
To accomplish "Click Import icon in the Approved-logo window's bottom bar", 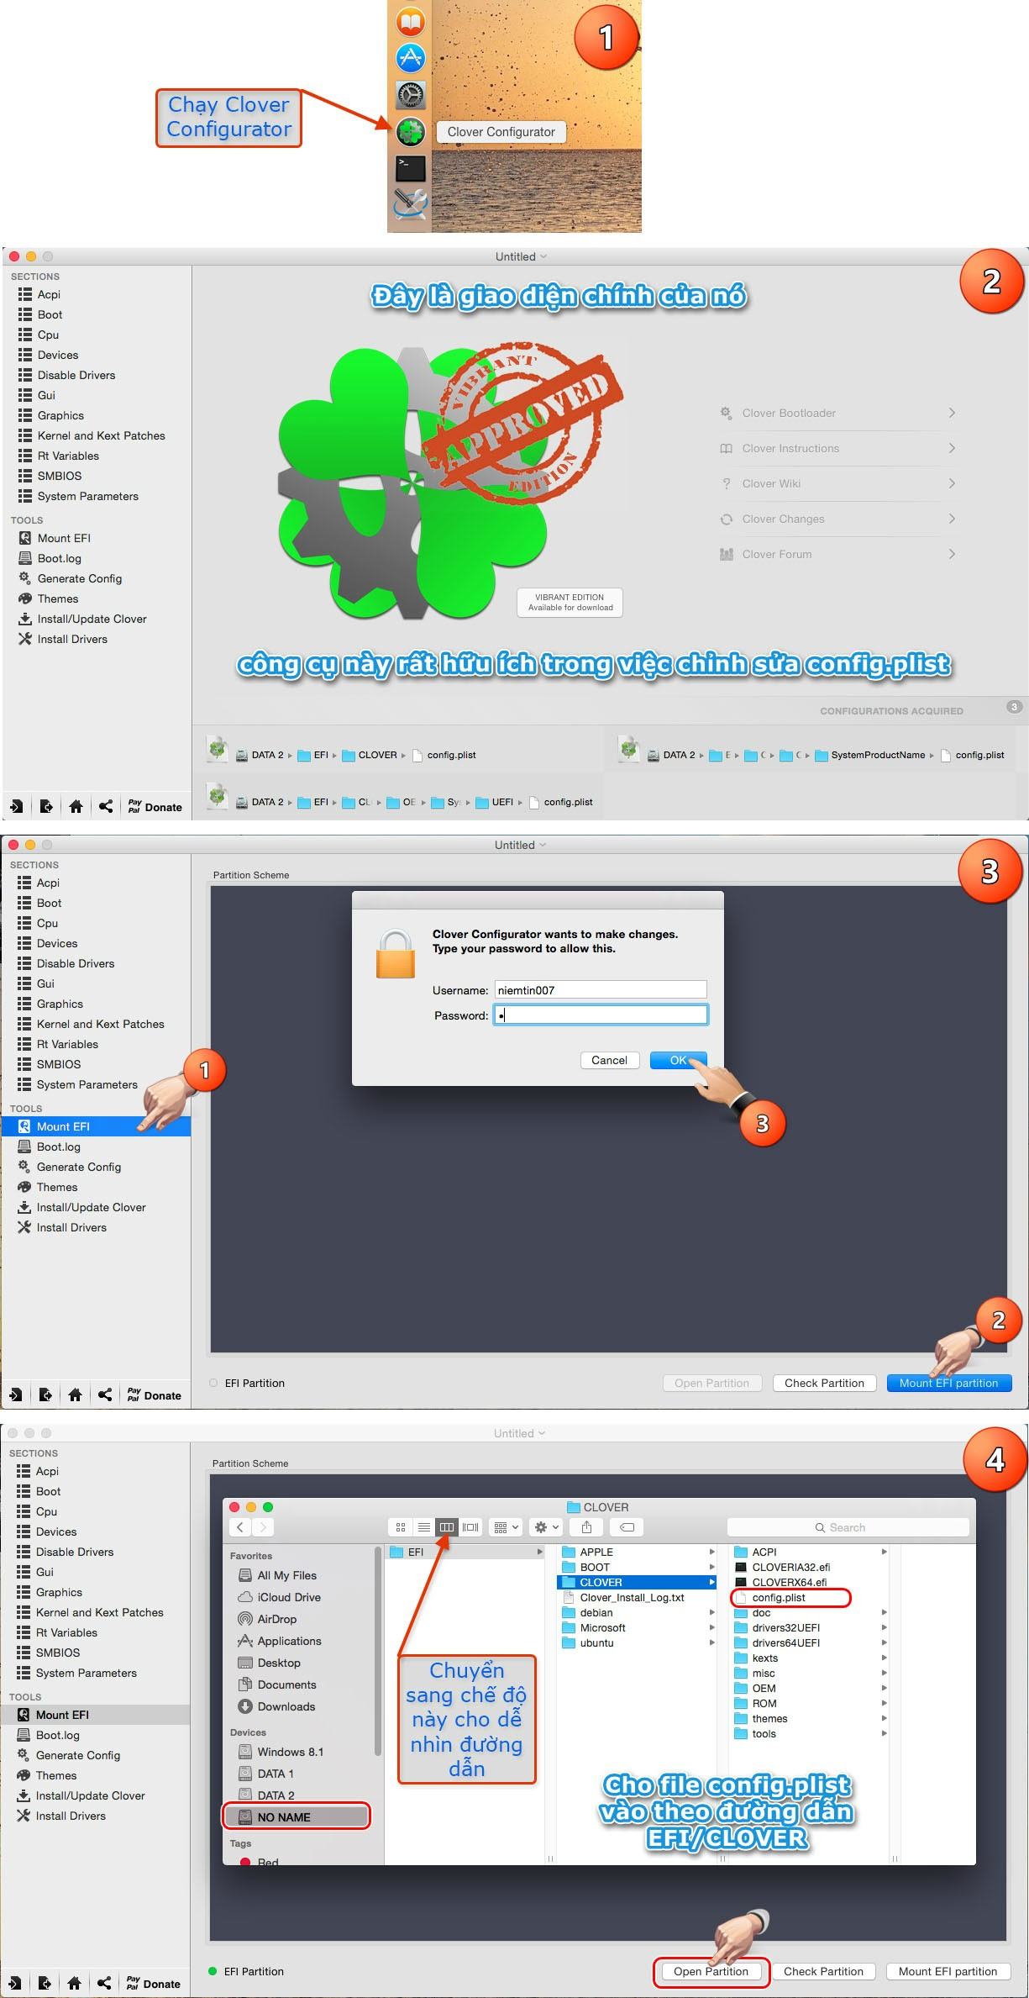I will pyautogui.click(x=16, y=806).
